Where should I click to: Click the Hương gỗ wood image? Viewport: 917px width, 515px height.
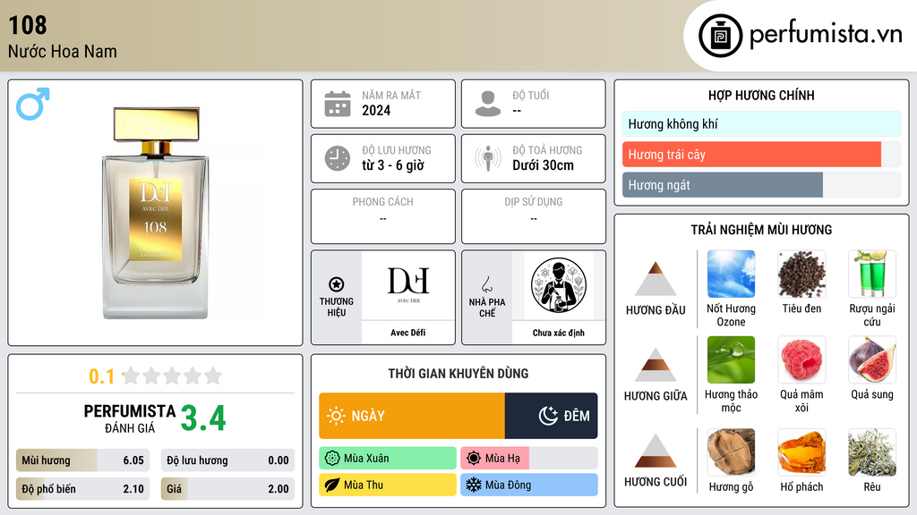click(x=731, y=452)
